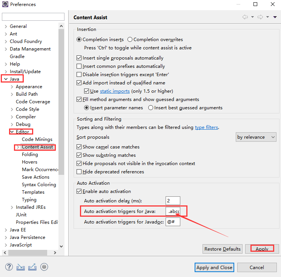Click the Eclipse Preferences window icon
The image size is (281, 277).
coord(5,4)
